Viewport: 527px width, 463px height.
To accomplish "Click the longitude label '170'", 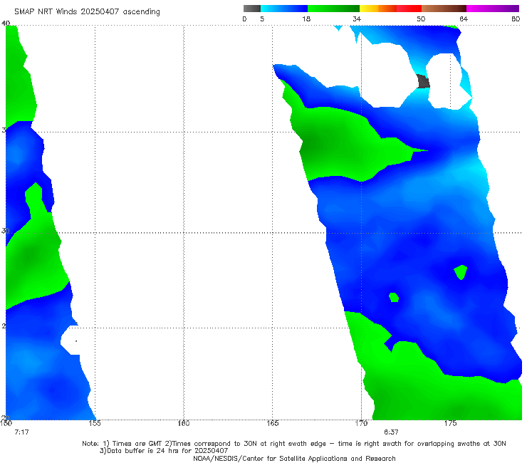I will (361, 423).
